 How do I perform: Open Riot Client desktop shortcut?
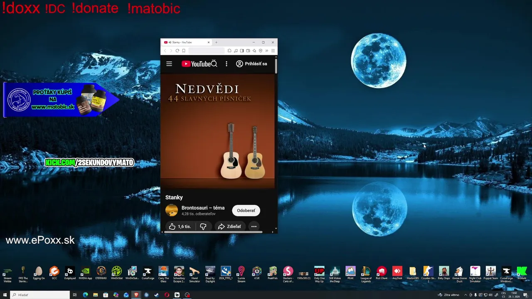(382, 274)
